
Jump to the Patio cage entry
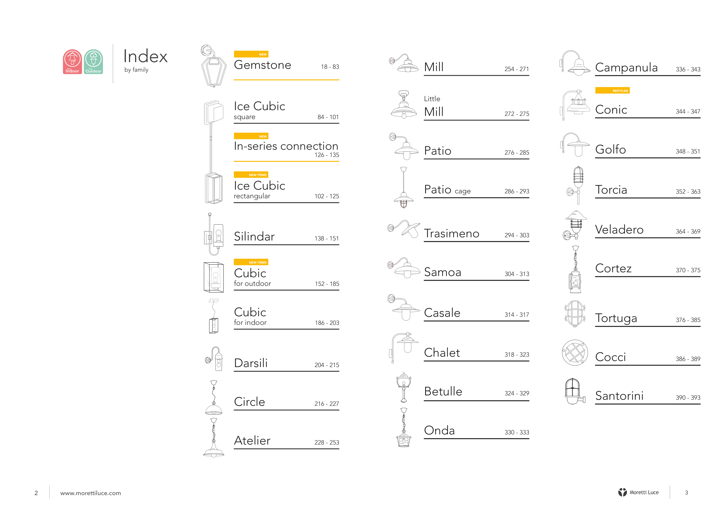pos(476,190)
